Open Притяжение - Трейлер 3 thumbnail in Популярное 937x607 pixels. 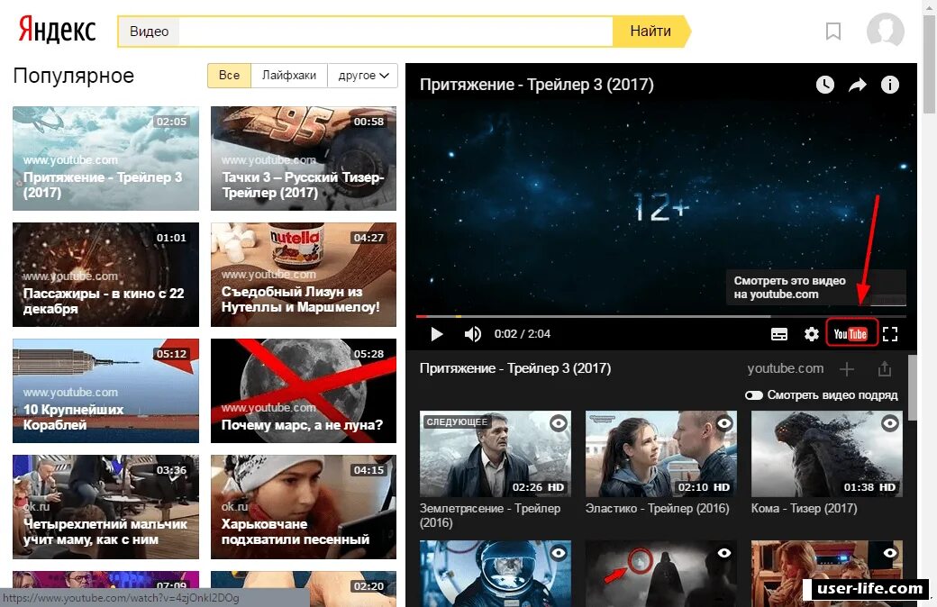click(x=105, y=159)
